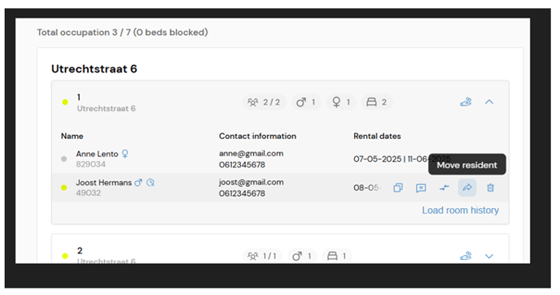This screenshot has width=560, height=295.
Task: Click the male symbol next to Joost Hermans
Action: point(138,183)
